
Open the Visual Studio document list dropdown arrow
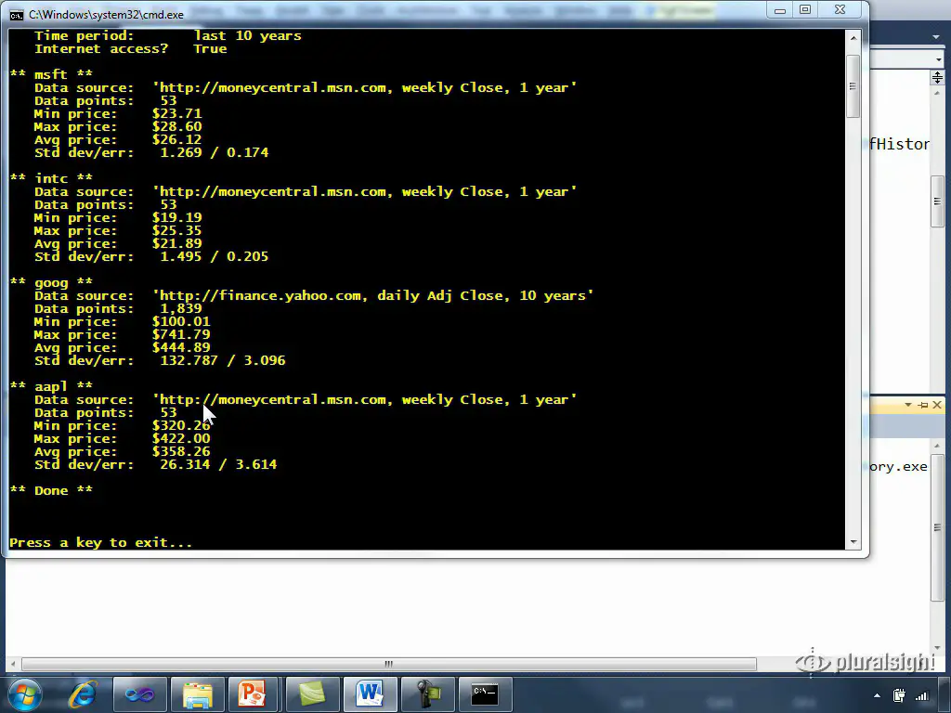click(x=937, y=37)
